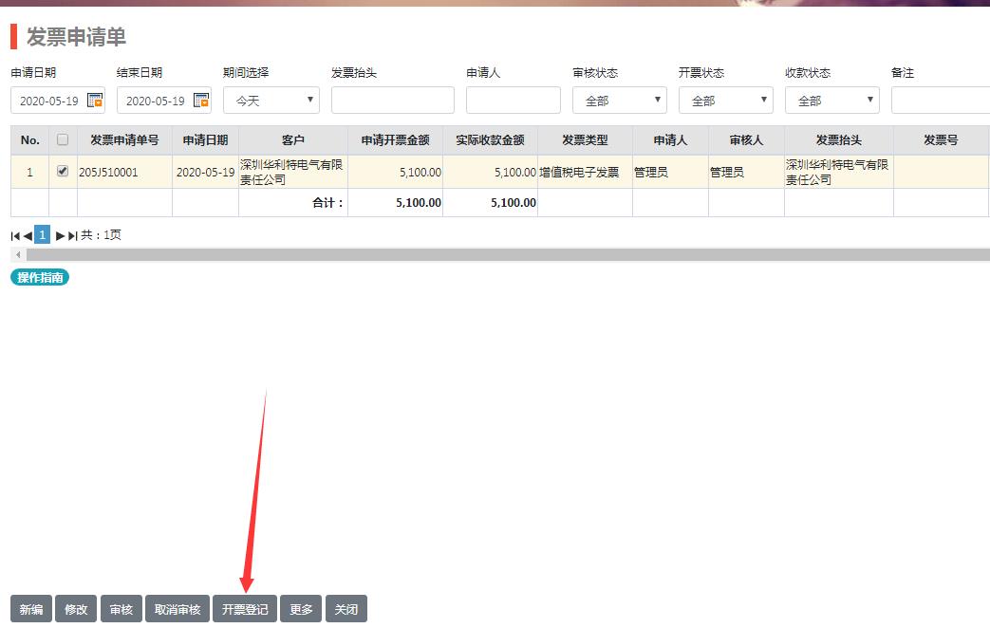This screenshot has width=990, height=628.
Task: Toggle the select-all checkbox in table header
Action: 63,139
